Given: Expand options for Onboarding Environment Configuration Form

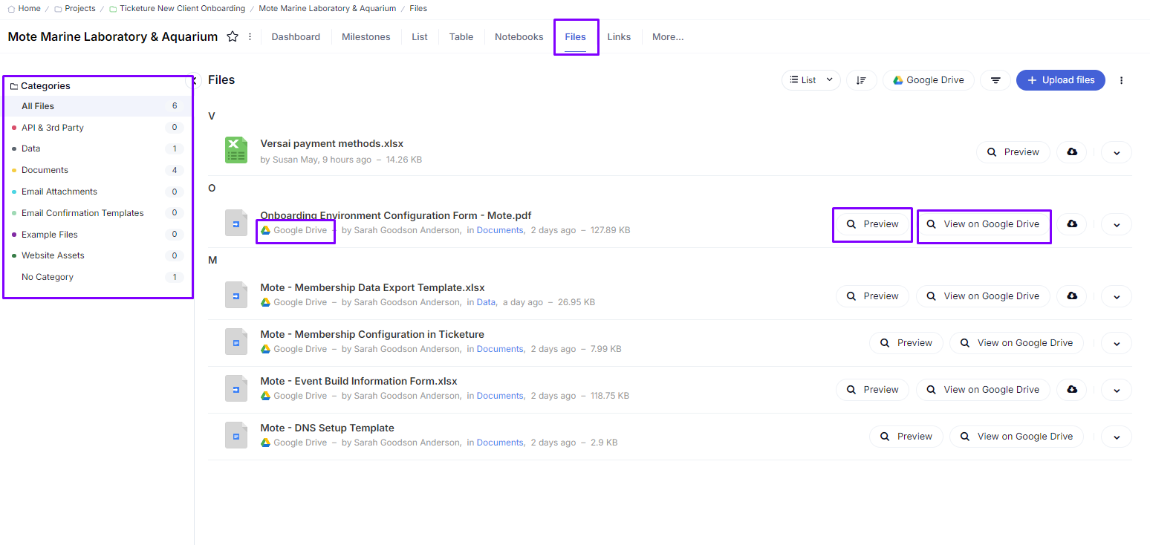Looking at the screenshot, I should (x=1117, y=224).
